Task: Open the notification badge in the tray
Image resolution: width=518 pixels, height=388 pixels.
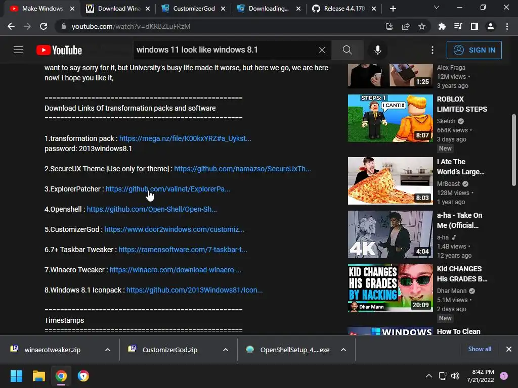Action: pyautogui.click(x=504, y=376)
